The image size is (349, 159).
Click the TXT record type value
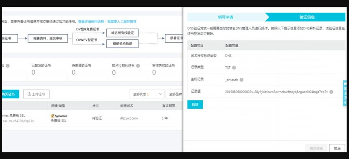(x=228, y=68)
